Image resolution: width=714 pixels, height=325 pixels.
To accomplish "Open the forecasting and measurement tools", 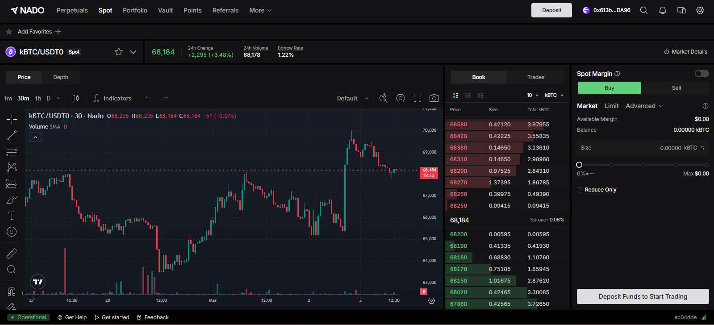I will pyautogui.click(x=12, y=183).
